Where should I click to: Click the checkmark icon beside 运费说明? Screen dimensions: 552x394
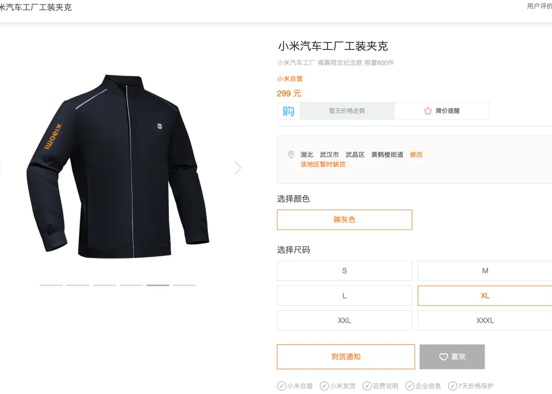pyautogui.click(x=367, y=386)
